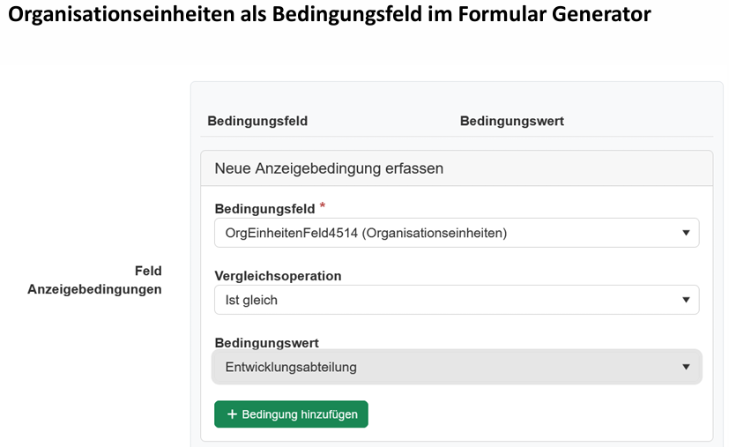The image size is (729, 447).
Task: Click the plus icon on the green button
Action: point(233,414)
